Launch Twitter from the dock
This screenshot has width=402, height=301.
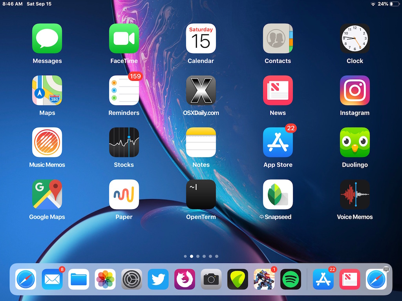click(158, 279)
